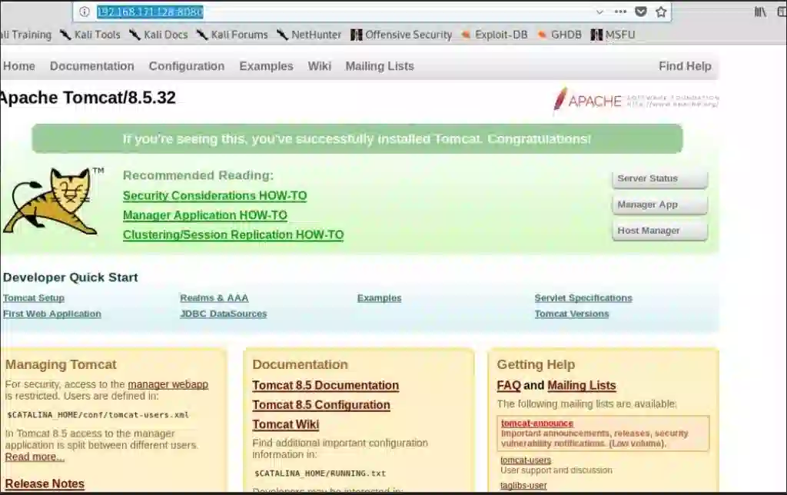This screenshot has width=787, height=495.
Task: Open Clustering/Session Replication HOW-TO link
Action: (x=234, y=235)
